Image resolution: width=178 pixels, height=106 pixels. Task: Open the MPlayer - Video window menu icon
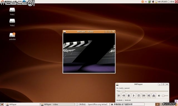click(x=65, y=32)
